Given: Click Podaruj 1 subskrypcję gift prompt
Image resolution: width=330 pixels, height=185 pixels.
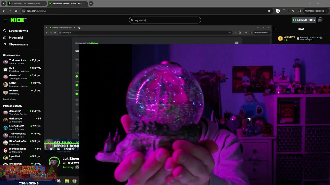Looking at the screenshot, I should [309, 39].
